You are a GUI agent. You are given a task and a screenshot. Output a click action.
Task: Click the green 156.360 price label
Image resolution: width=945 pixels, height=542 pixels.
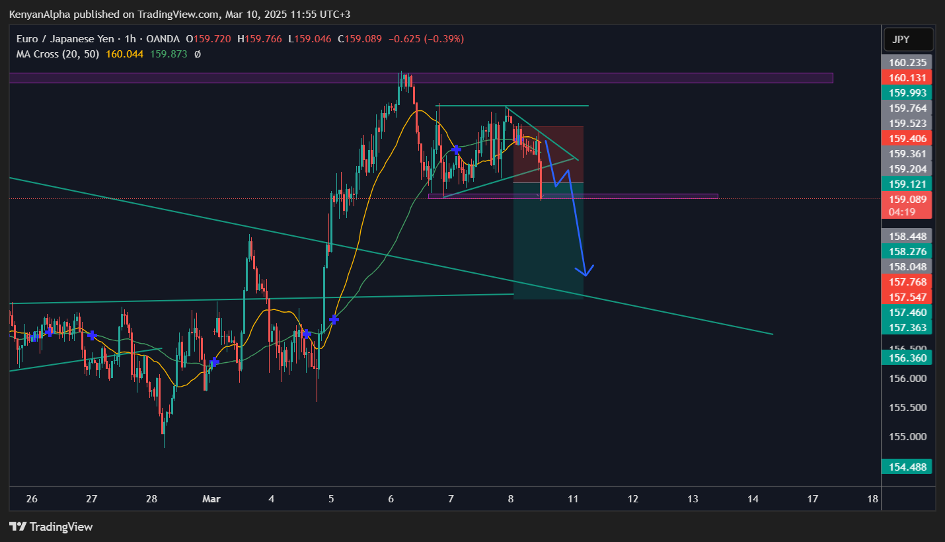click(x=907, y=358)
